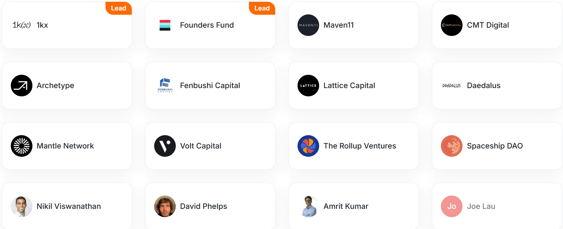The image size is (563, 229).
Task: Click the Joe Lau initials avatar
Action: tap(452, 206)
